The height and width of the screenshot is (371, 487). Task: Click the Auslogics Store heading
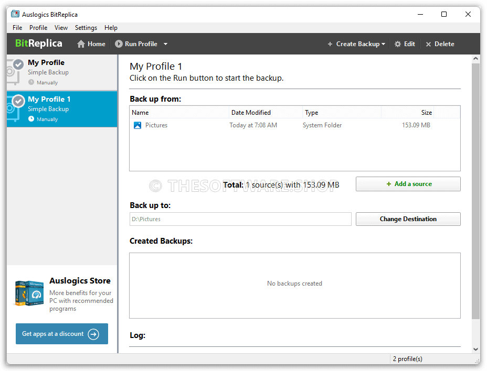[x=80, y=280]
